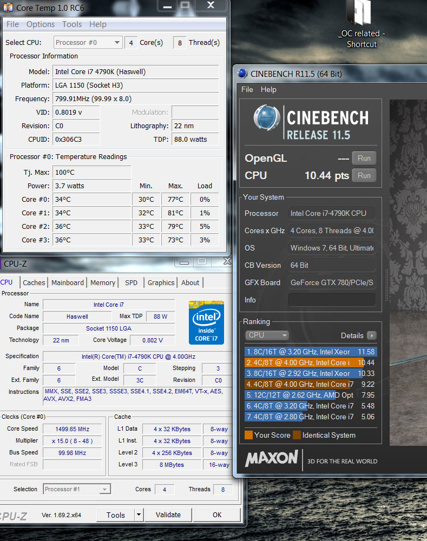Switch to the Graphics tab in CPU-Z
427x541 pixels.
(161, 282)
